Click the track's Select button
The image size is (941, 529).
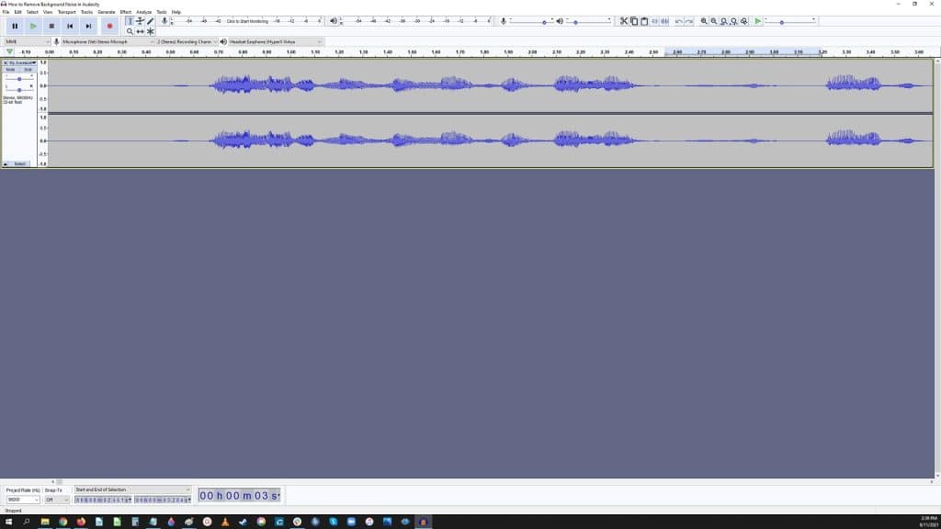click(x=19, y=163)
